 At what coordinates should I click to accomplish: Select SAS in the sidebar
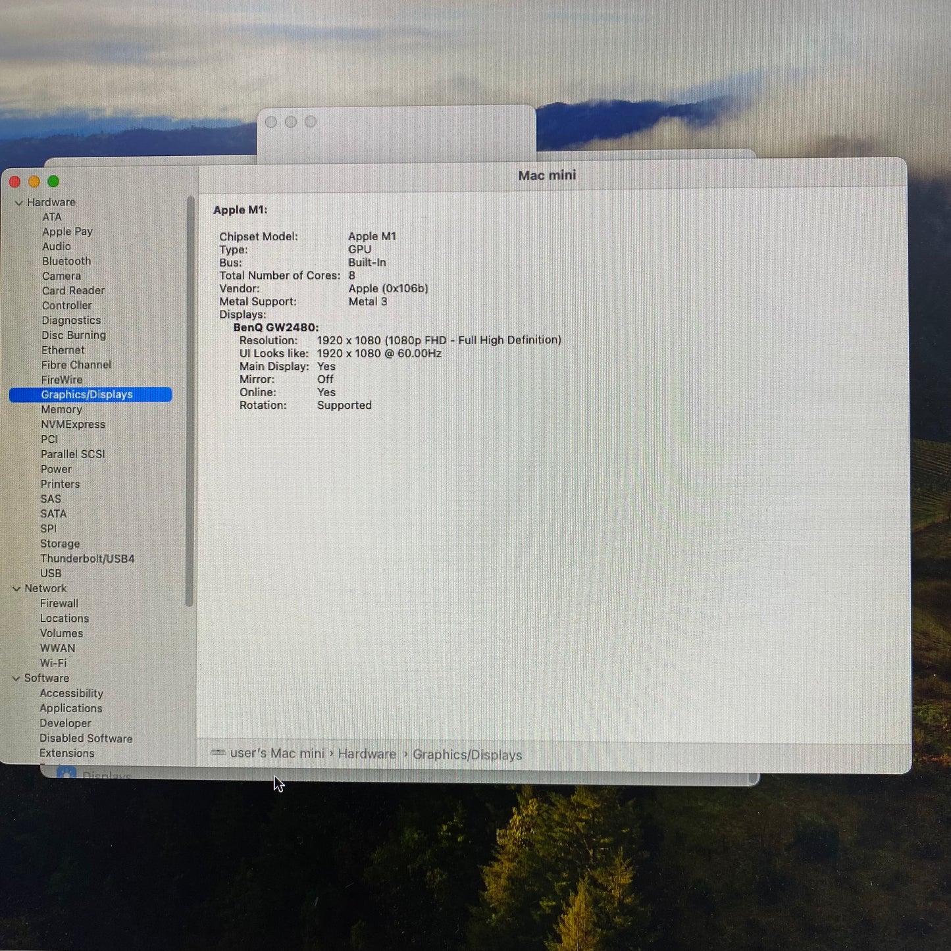coord(51,500)
